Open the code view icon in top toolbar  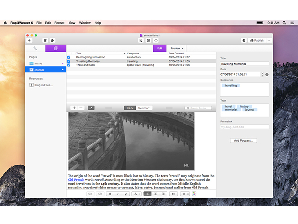pyautogui.click(x=156, y=40)
